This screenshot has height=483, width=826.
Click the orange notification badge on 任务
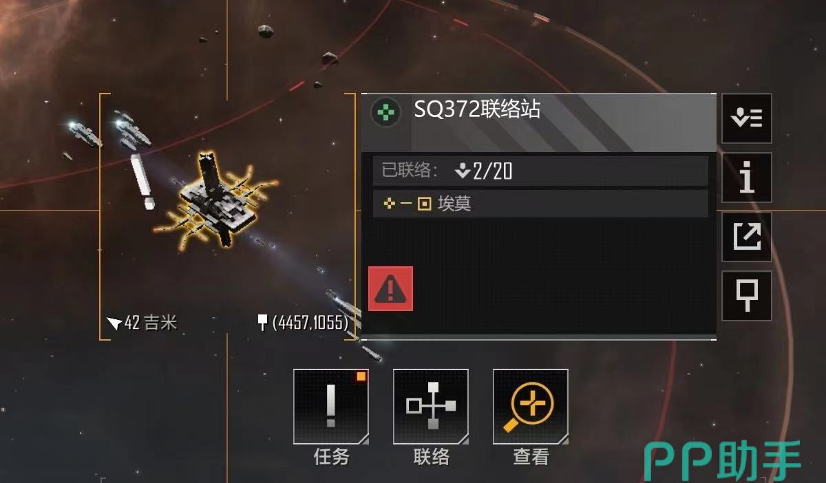point(361,376)
